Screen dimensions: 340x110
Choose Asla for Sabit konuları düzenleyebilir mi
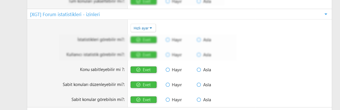click(204, 85)
